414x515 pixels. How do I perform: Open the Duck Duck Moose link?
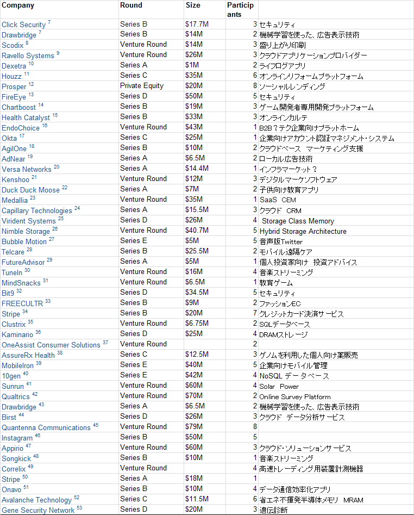tap(31, 190)
